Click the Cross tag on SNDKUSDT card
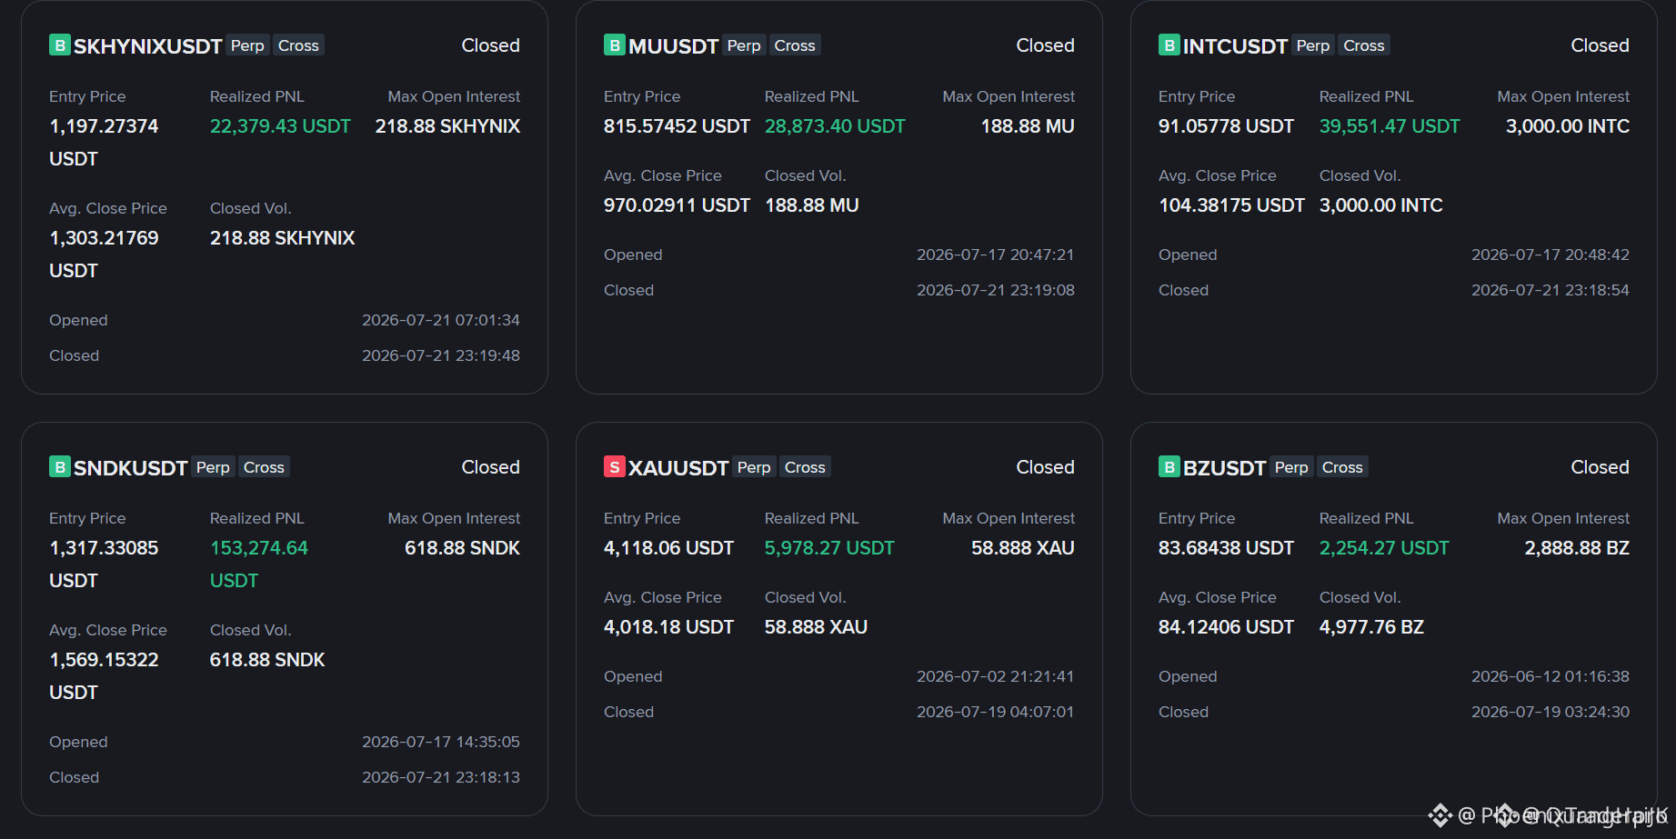The image size is (1676, 839). tap(264, 467)
